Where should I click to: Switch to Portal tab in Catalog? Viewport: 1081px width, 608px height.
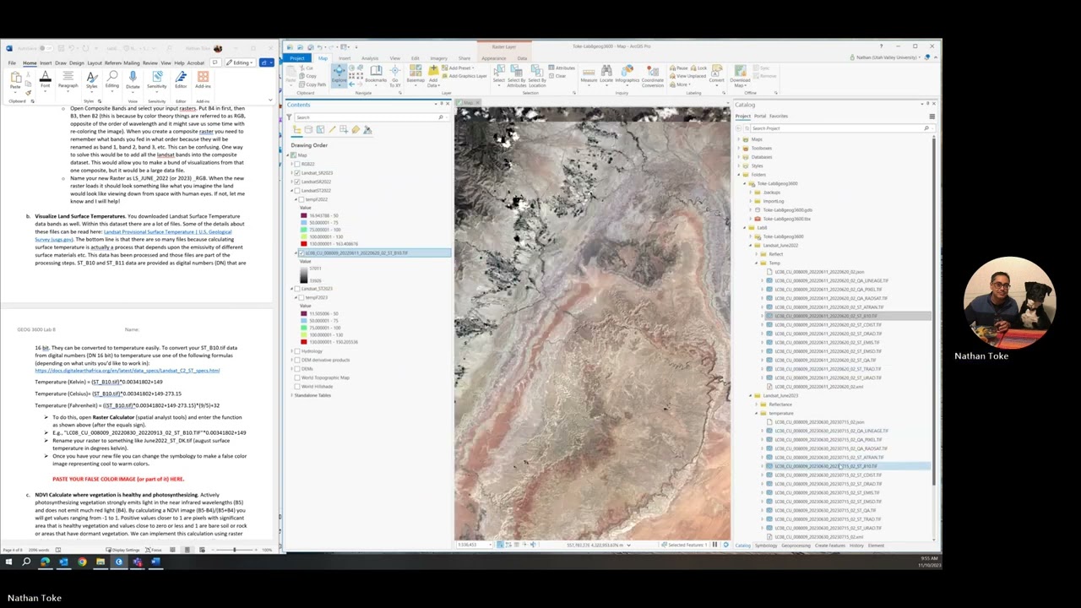pyautogui.click(x=760, y=117)
